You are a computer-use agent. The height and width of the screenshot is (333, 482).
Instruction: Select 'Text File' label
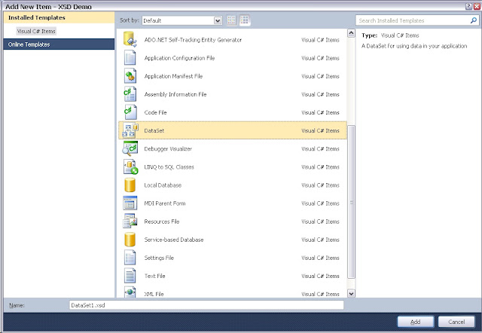click(x=154, y=276)
